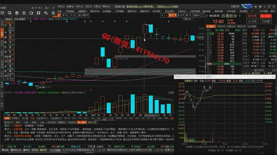Viewport: 277px width, 155px height.
Task: Zoom out chart with minus button
Action: (166, 15)
